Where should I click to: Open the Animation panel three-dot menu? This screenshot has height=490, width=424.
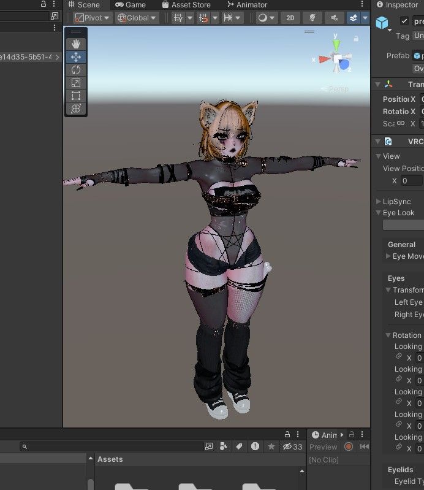362,434
